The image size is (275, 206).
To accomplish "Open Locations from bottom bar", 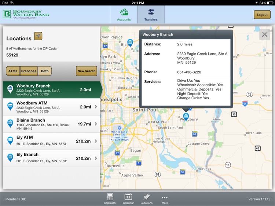I will coord(146,199).
